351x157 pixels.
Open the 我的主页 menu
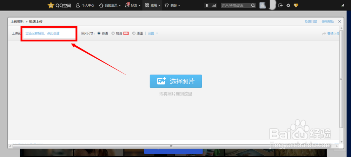click(x=110, y=5)
